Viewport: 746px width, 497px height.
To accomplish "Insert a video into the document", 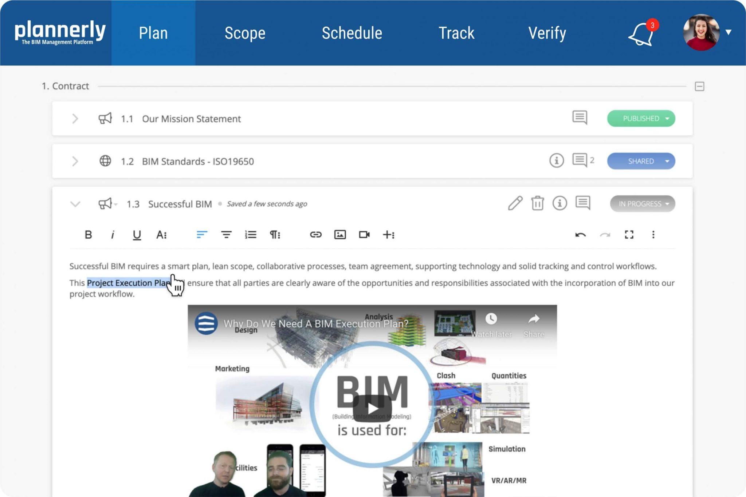I will coord(365,235).
